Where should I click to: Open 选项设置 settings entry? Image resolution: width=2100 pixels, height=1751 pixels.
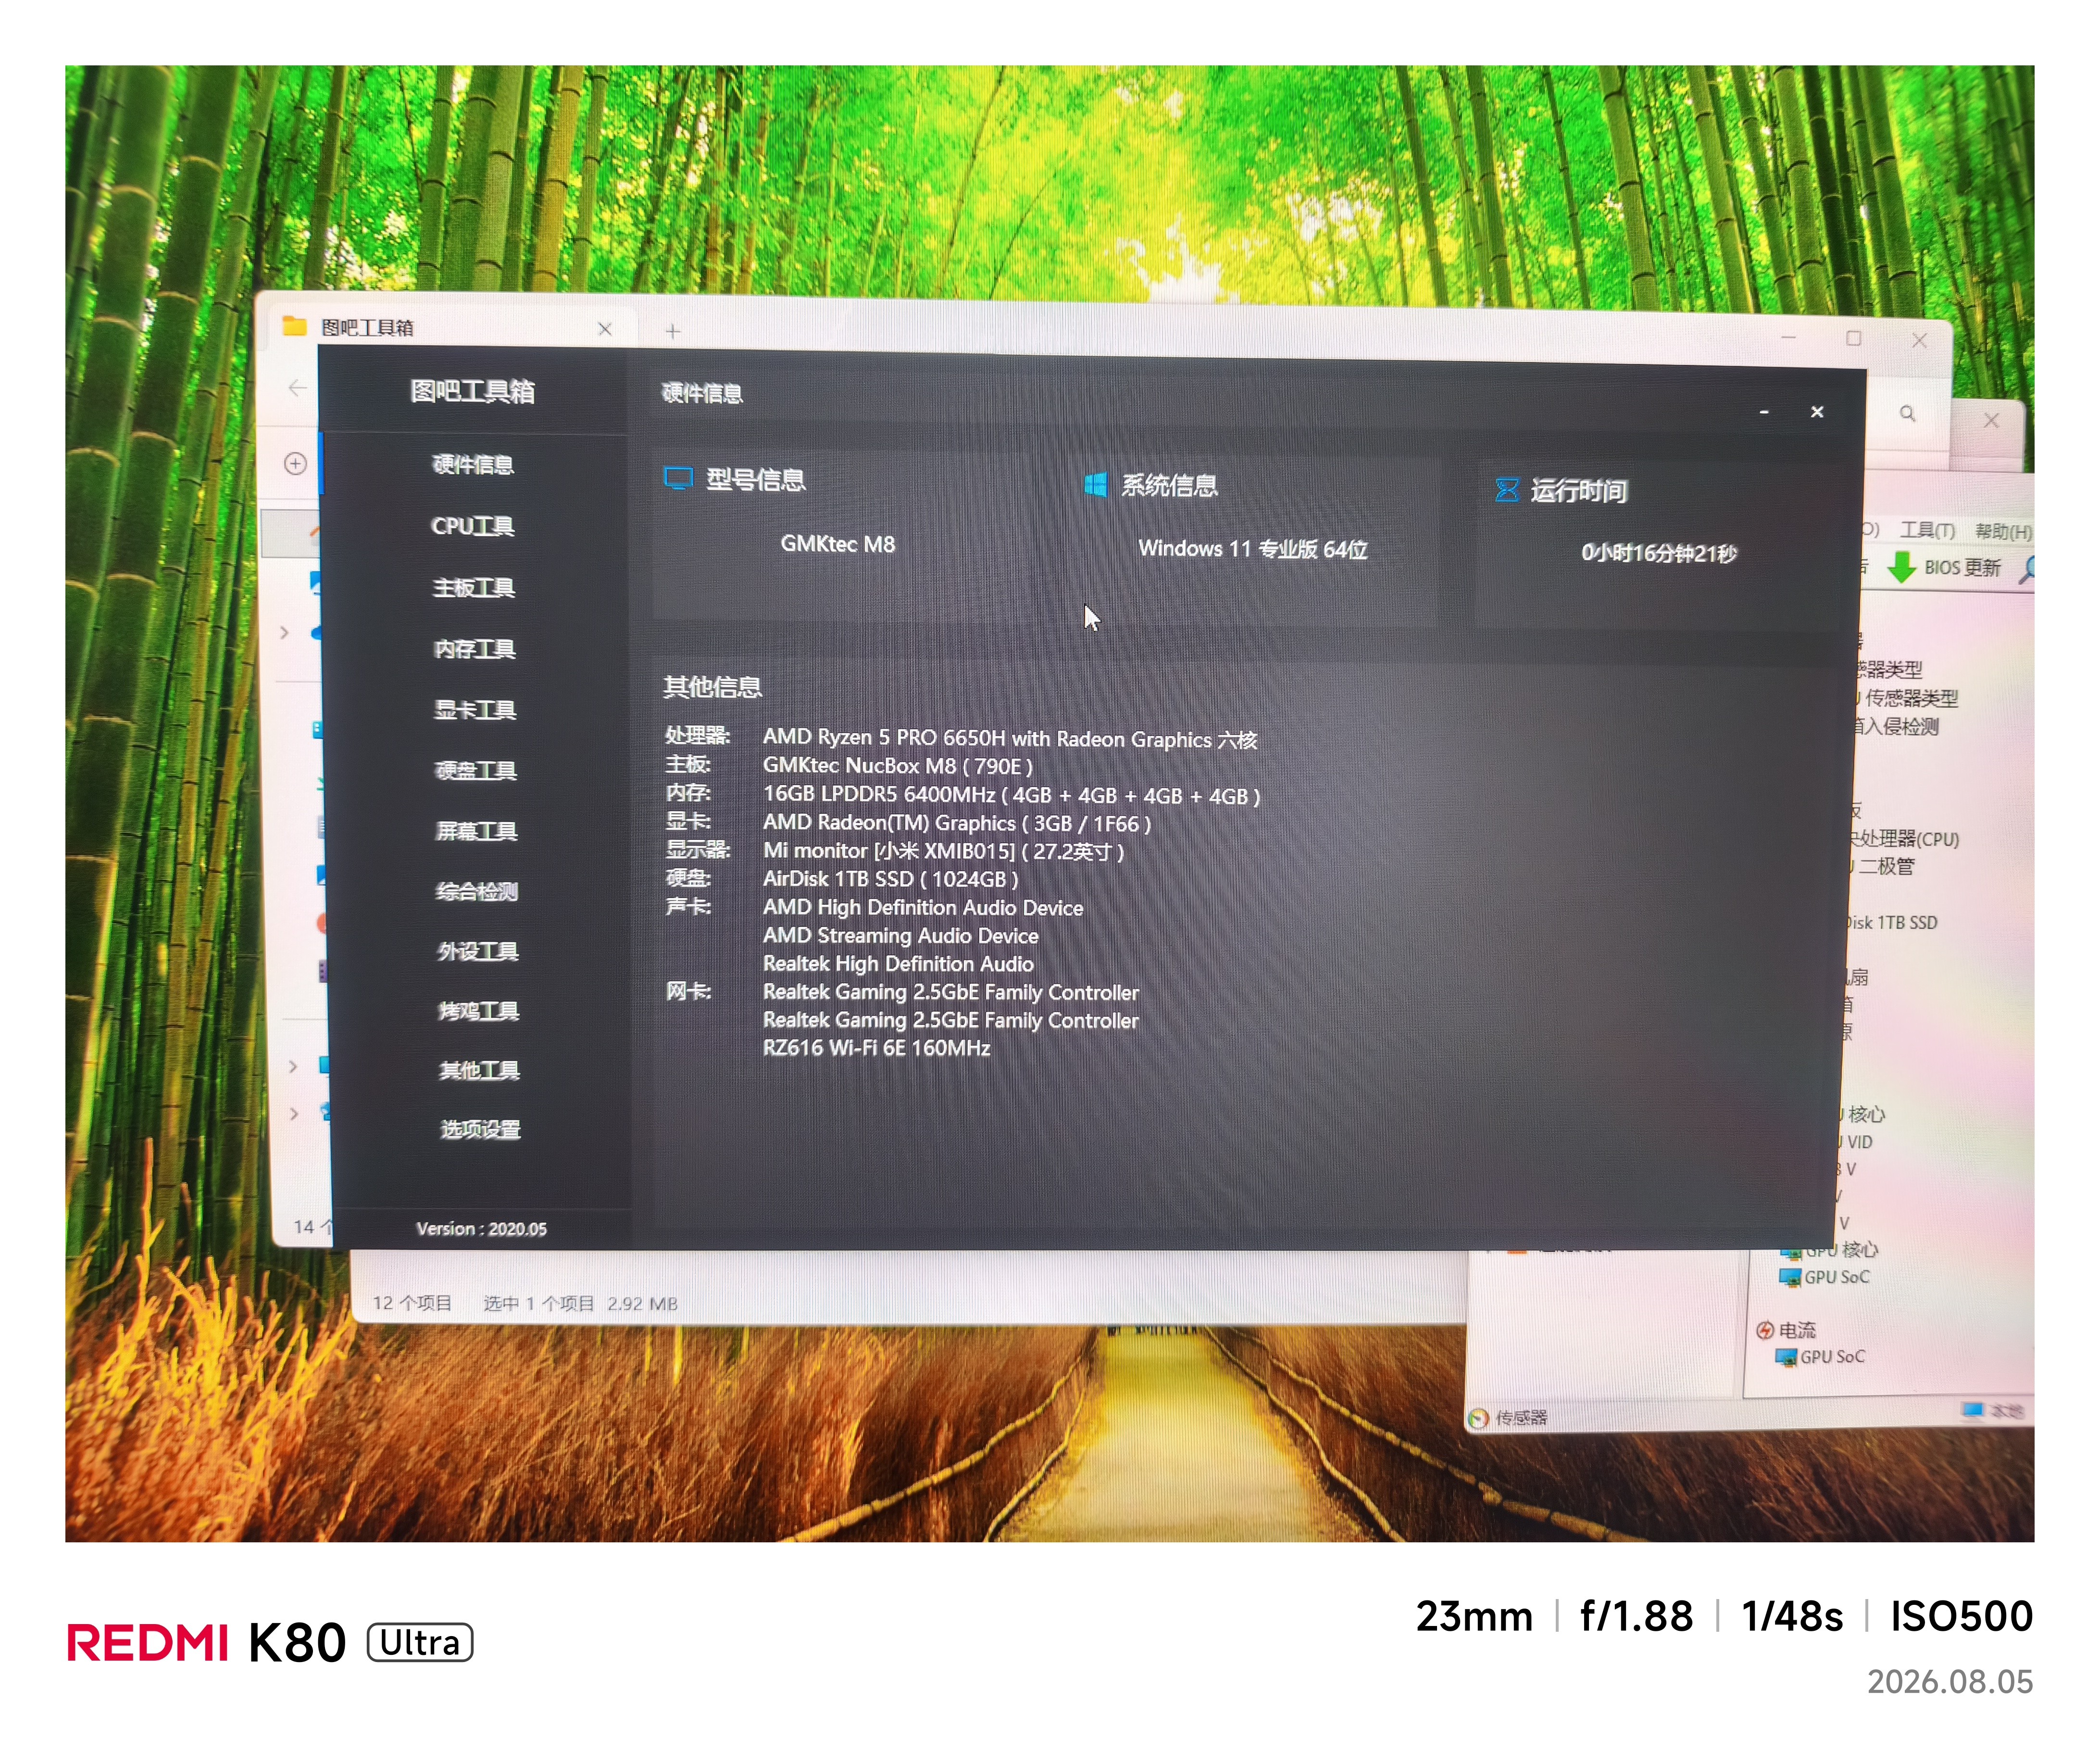click(480, 1129)
